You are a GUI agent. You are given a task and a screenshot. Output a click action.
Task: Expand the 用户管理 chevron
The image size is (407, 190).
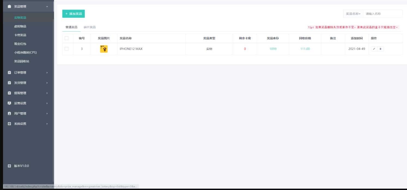[x=47, y=113]
